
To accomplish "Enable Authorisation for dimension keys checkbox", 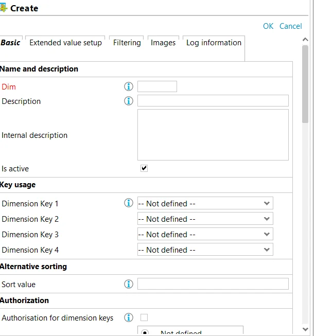I will point(144,317).
